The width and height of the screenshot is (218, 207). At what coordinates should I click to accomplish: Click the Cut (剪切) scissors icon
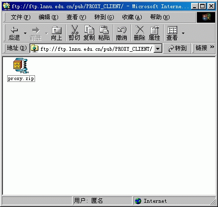pyautogui.click(x=74, y=30)
